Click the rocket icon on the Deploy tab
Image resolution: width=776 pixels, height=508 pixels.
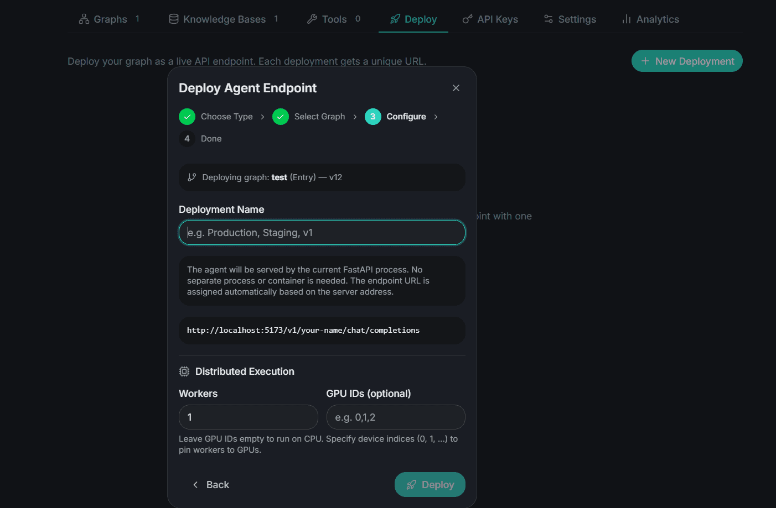[394, 19]
